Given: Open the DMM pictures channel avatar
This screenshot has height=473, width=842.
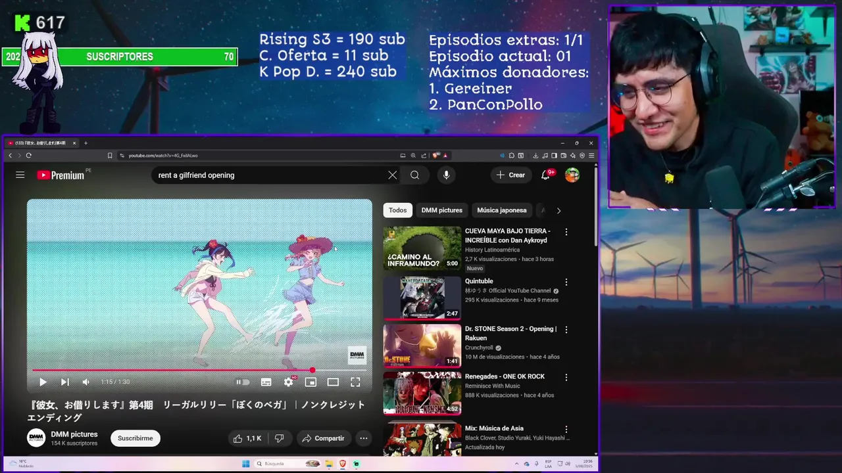Looking at the screenshot, I should click(36, 438).
